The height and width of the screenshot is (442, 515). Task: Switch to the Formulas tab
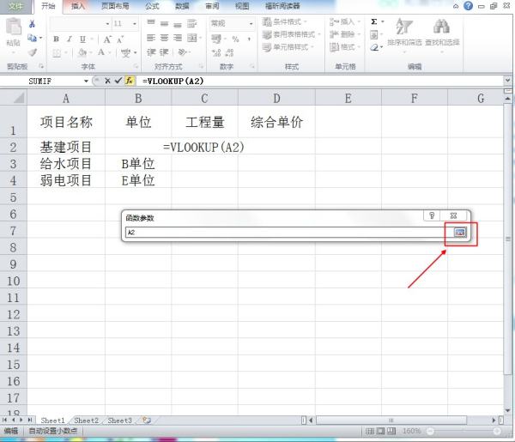click(152, 6)
